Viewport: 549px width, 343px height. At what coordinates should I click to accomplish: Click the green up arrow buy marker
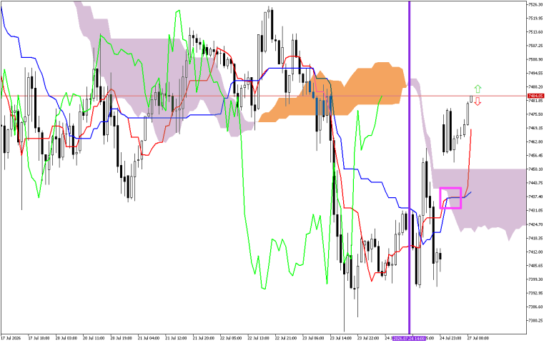478,89
